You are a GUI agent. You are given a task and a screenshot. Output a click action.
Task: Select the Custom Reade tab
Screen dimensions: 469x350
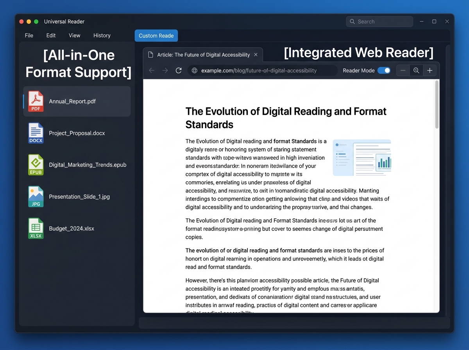pos(156,36)
